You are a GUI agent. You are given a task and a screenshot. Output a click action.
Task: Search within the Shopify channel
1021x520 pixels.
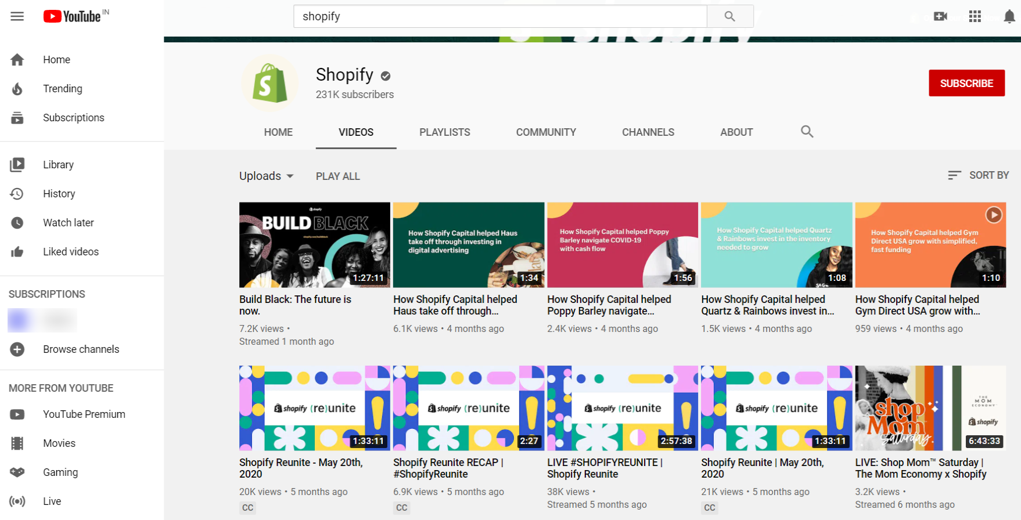tap(807, 132)
